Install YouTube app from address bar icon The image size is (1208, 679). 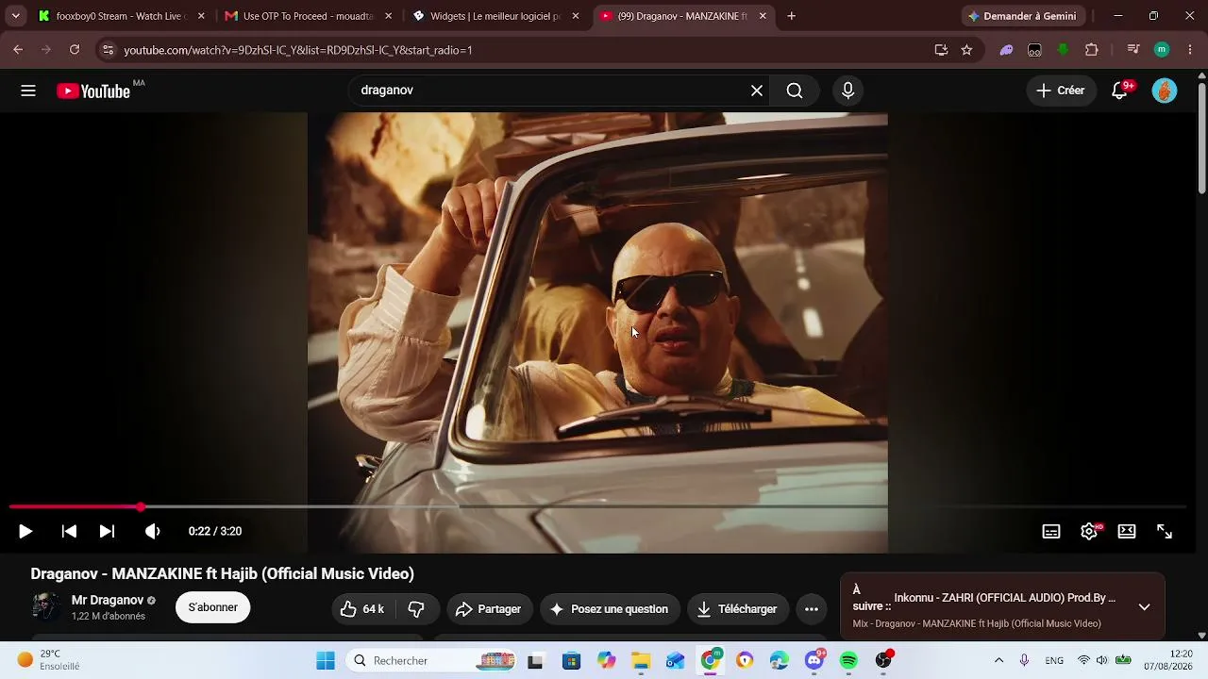point(941,50)
